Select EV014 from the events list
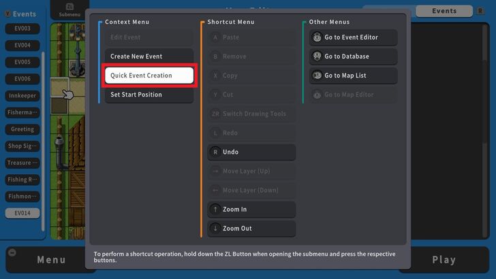The image size is (496, 279). [x=22, y=213]
